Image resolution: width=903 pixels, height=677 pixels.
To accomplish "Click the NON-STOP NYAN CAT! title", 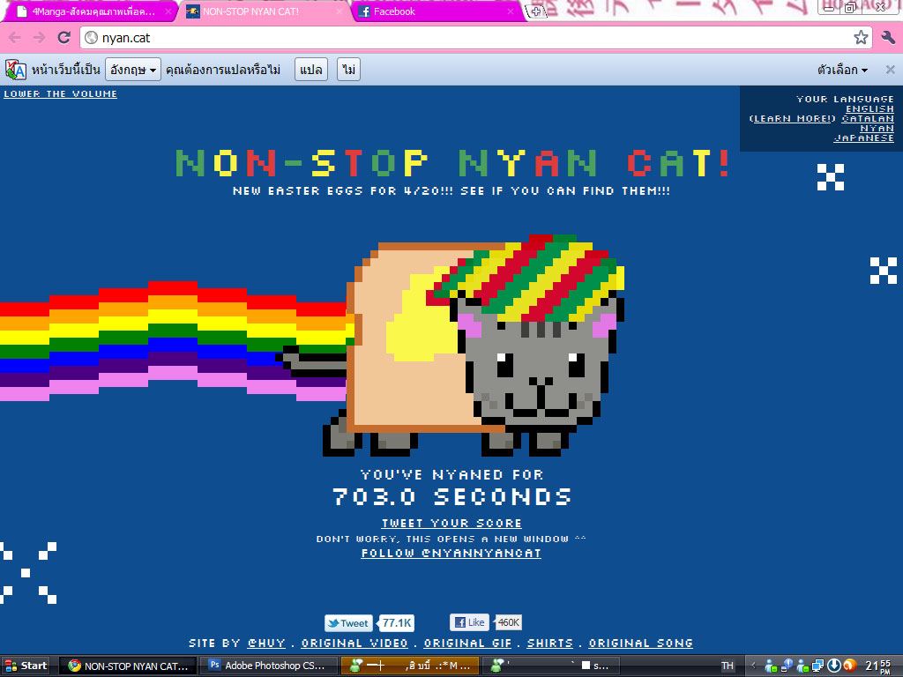I will pyautogui.click(x=452, y=163).
